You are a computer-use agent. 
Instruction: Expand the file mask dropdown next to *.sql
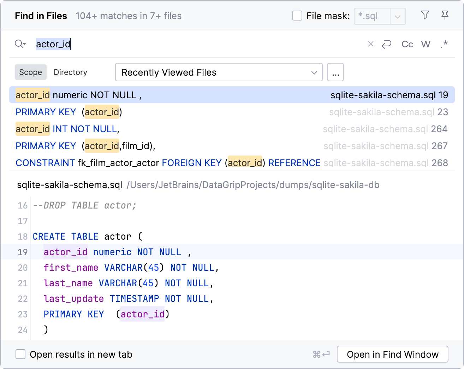tap(398, 16)
